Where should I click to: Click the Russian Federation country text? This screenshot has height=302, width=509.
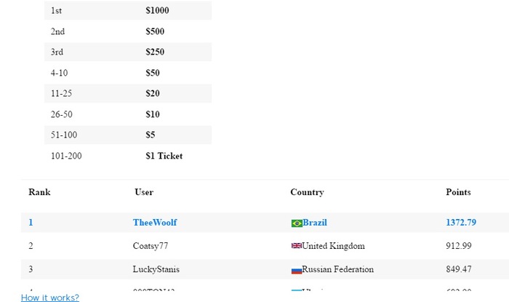point(337,269)
